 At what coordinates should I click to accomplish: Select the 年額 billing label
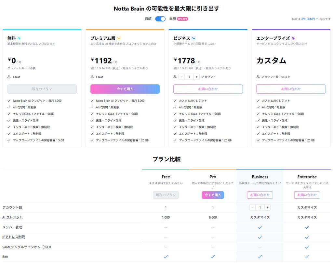[x=172, y=19]
